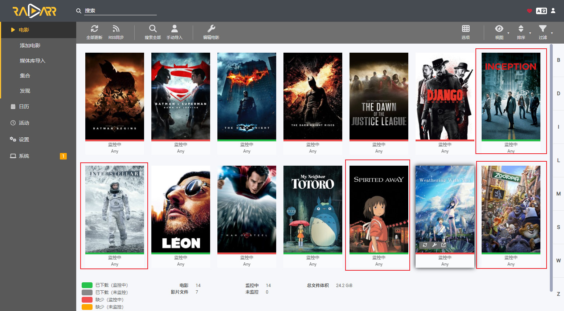The width and height of the screenshot is (564, 311).
Task: Open the Sort menu
Action: (x=521, y=29)
